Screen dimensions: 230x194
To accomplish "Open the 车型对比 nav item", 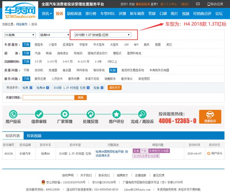I will [107, 14].
